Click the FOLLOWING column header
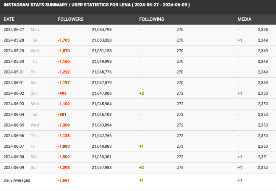 (152, 19)
